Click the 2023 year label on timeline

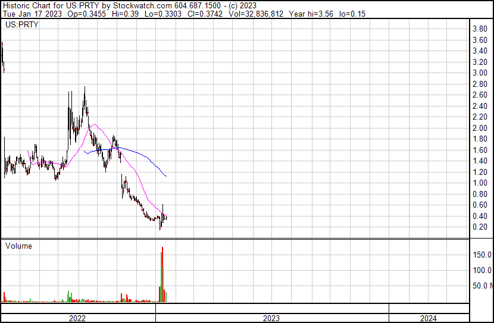point(271,318)
